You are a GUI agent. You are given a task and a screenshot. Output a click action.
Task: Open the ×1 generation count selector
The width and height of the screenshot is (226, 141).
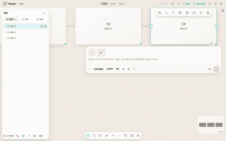210,69
